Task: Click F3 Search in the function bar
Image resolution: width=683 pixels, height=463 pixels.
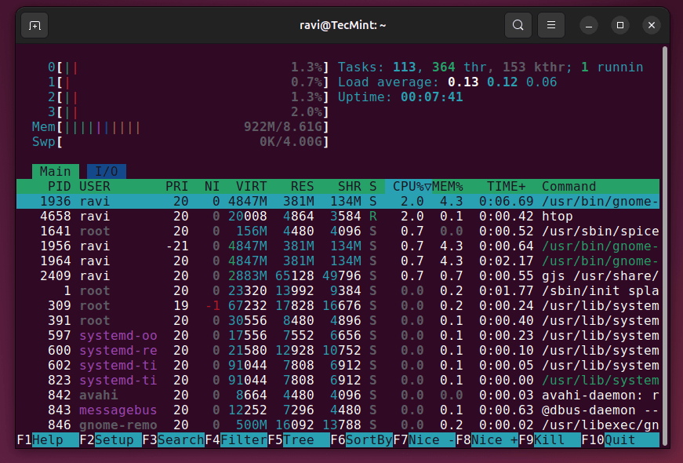Action: [173, 440]
